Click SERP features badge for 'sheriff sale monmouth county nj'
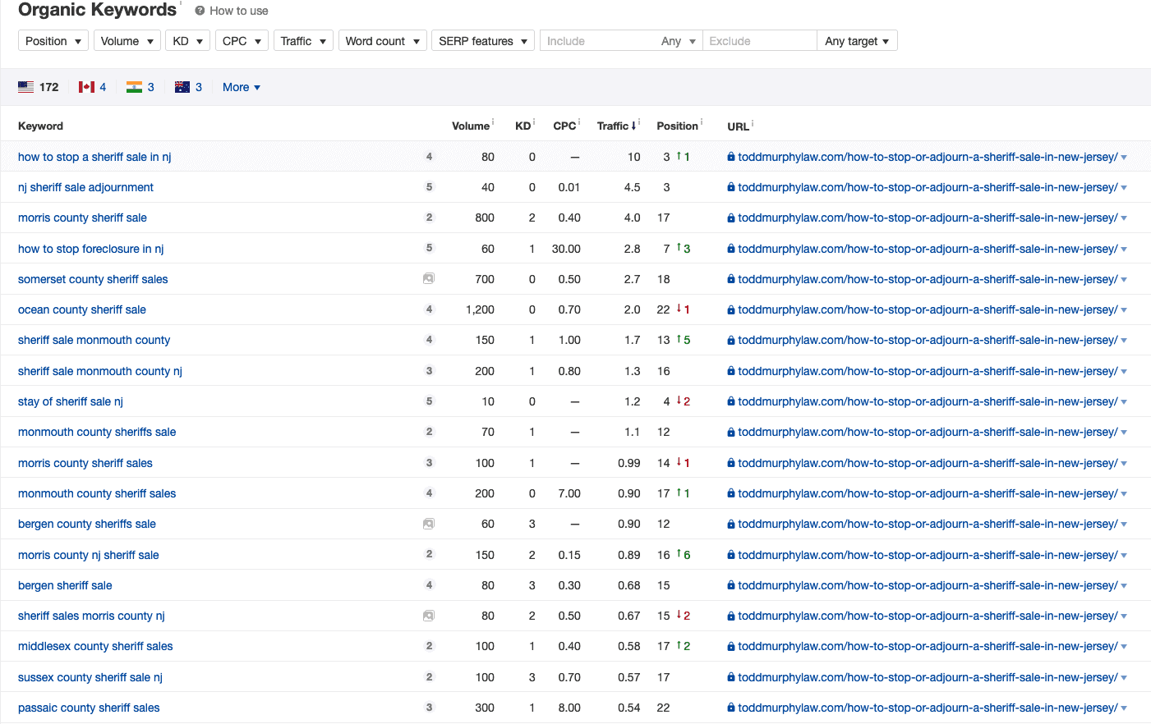Image resolution: width=1151 pixels, height=724 pixels. 429,371
